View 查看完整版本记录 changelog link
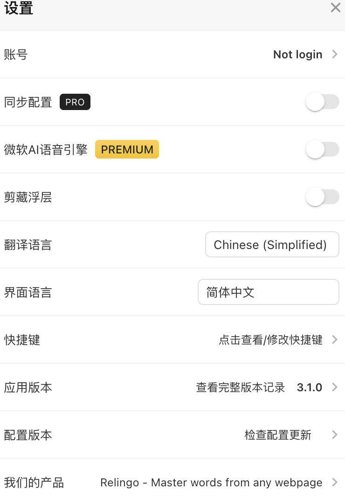This screenshot has height=498, width=345. pyautogui.click(x=240, y=387)
